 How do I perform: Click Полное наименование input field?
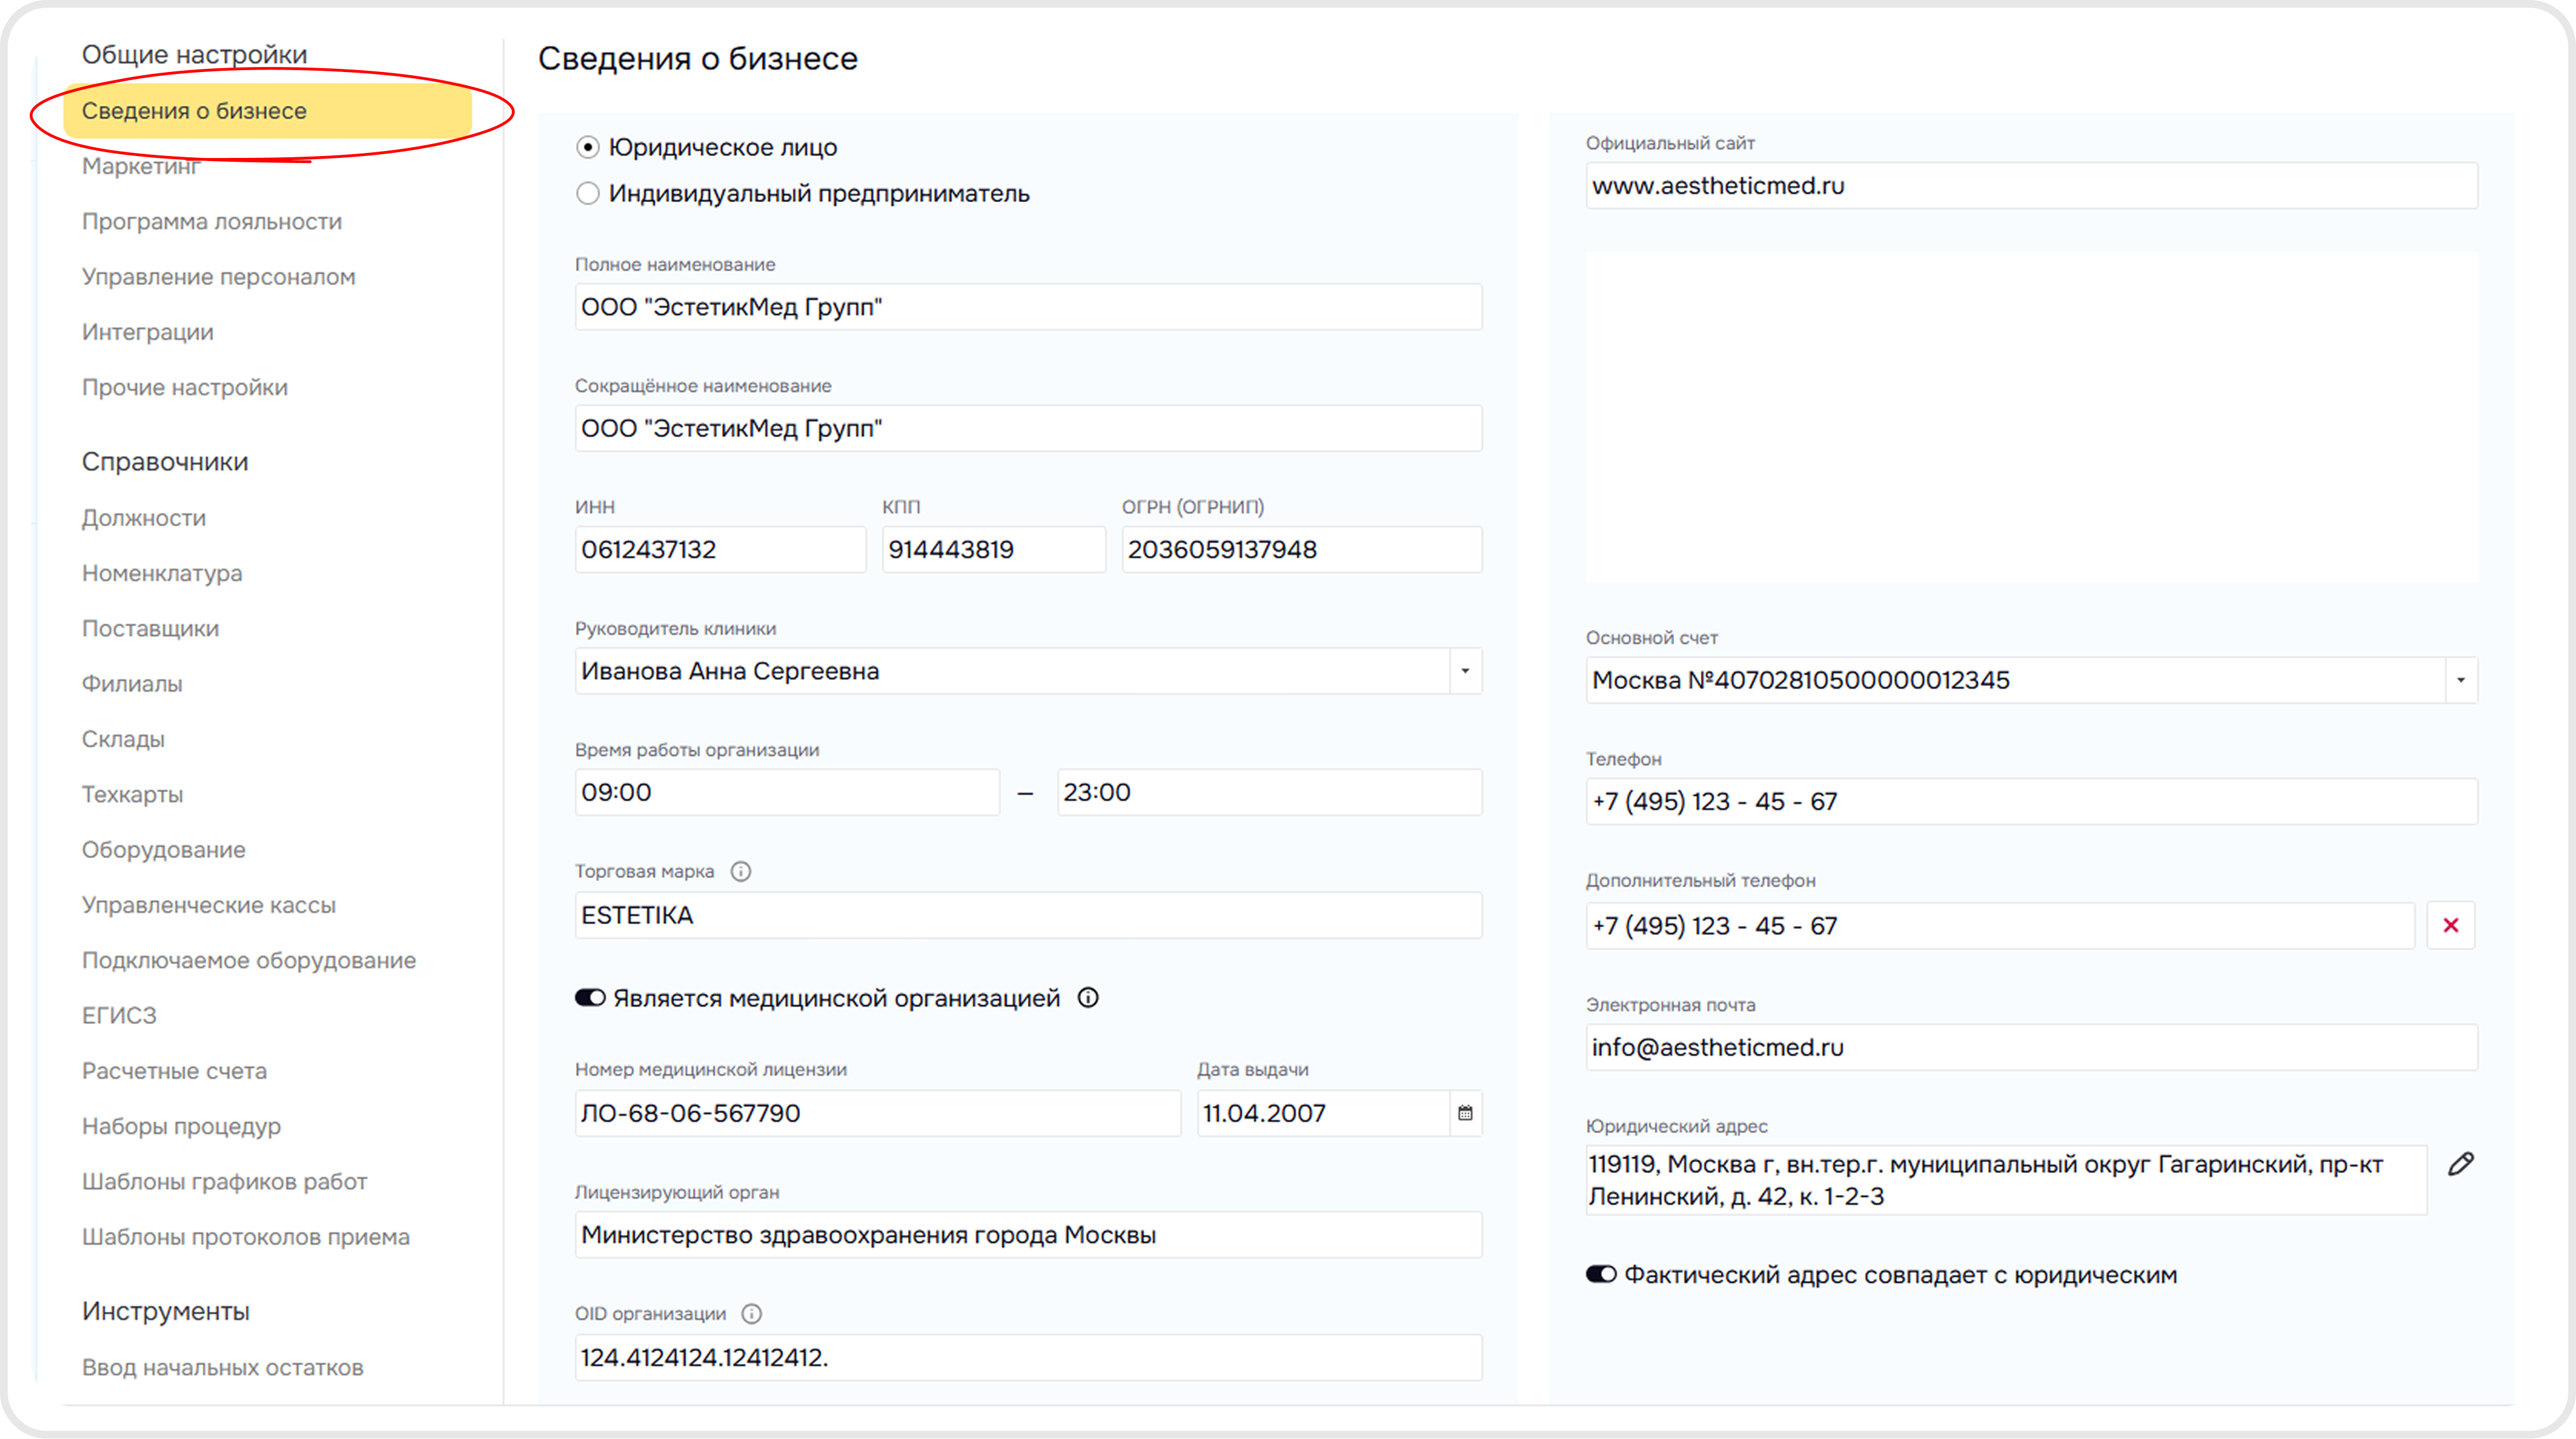1028,307
